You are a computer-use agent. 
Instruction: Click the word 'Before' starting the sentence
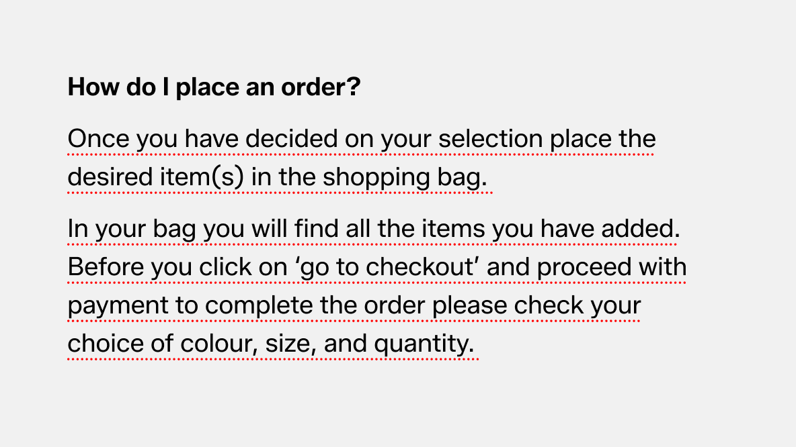click(106, 267)
